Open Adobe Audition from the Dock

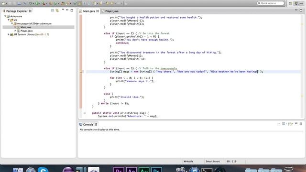(x=144, y=169)
